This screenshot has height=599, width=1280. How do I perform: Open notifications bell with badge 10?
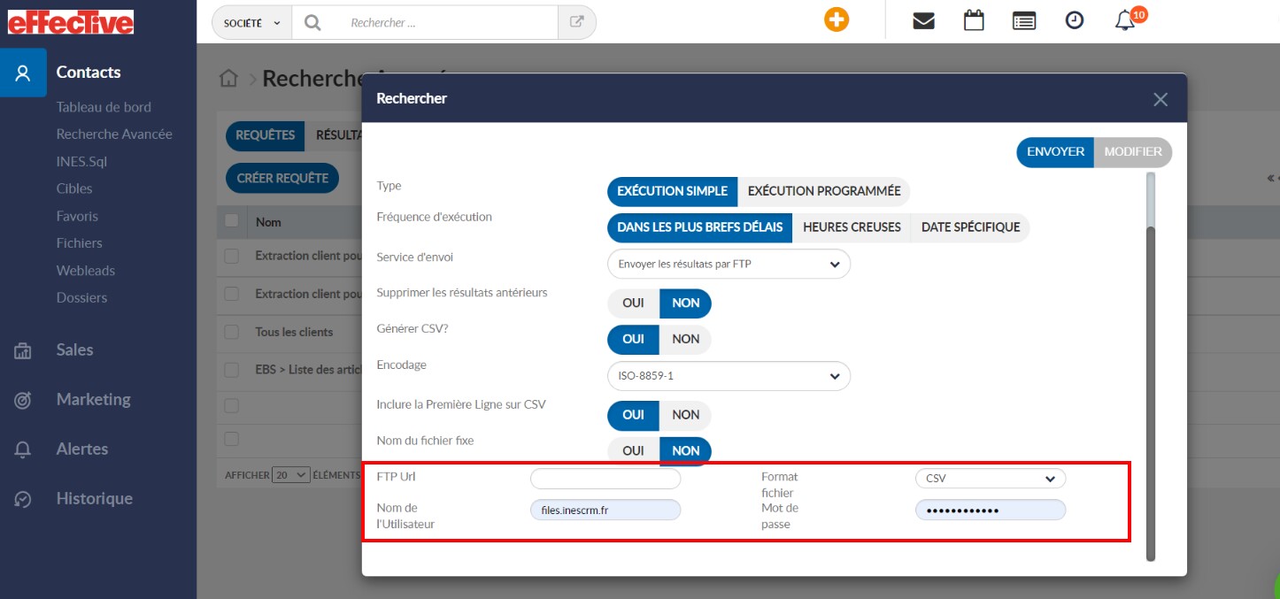(x=1125, y=21)
